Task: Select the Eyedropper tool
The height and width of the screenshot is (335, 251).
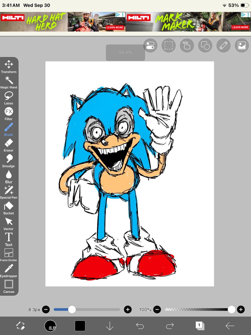Action: click(9, 271)
